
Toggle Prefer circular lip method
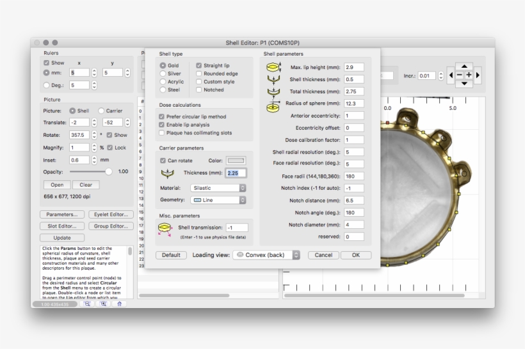(162, 117)
